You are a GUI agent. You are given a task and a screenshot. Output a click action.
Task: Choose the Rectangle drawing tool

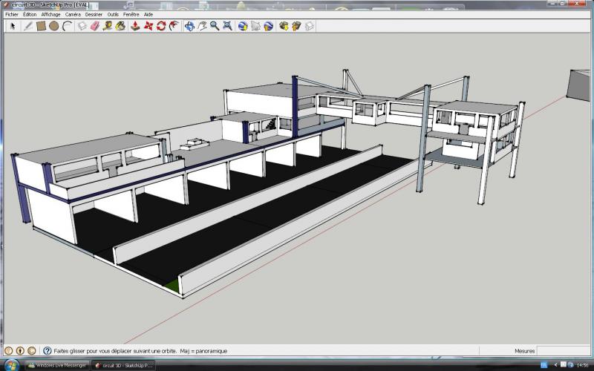pyautogui.click(x=42, y=26)
